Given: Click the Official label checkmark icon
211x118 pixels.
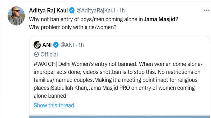Looking at the screenshot, I should click(36, 54).
